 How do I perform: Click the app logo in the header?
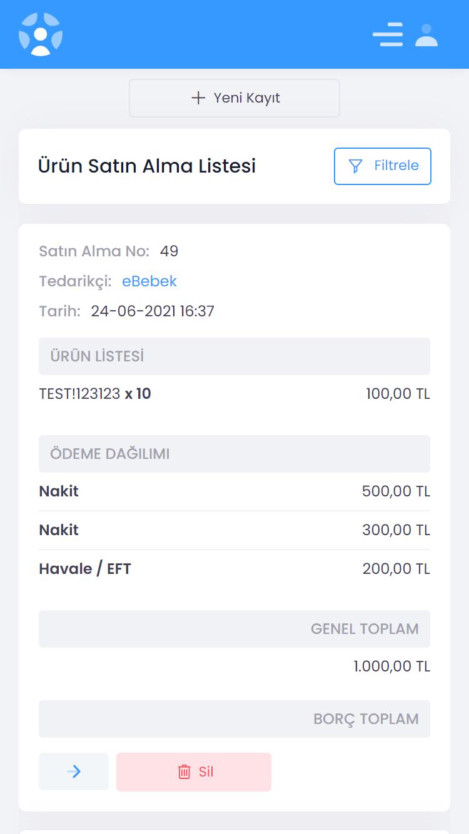[x=41, y=34]
